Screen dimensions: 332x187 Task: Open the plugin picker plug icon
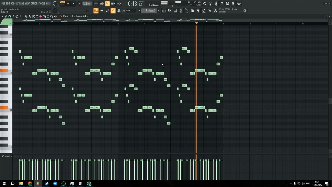[x=198, y=11]
